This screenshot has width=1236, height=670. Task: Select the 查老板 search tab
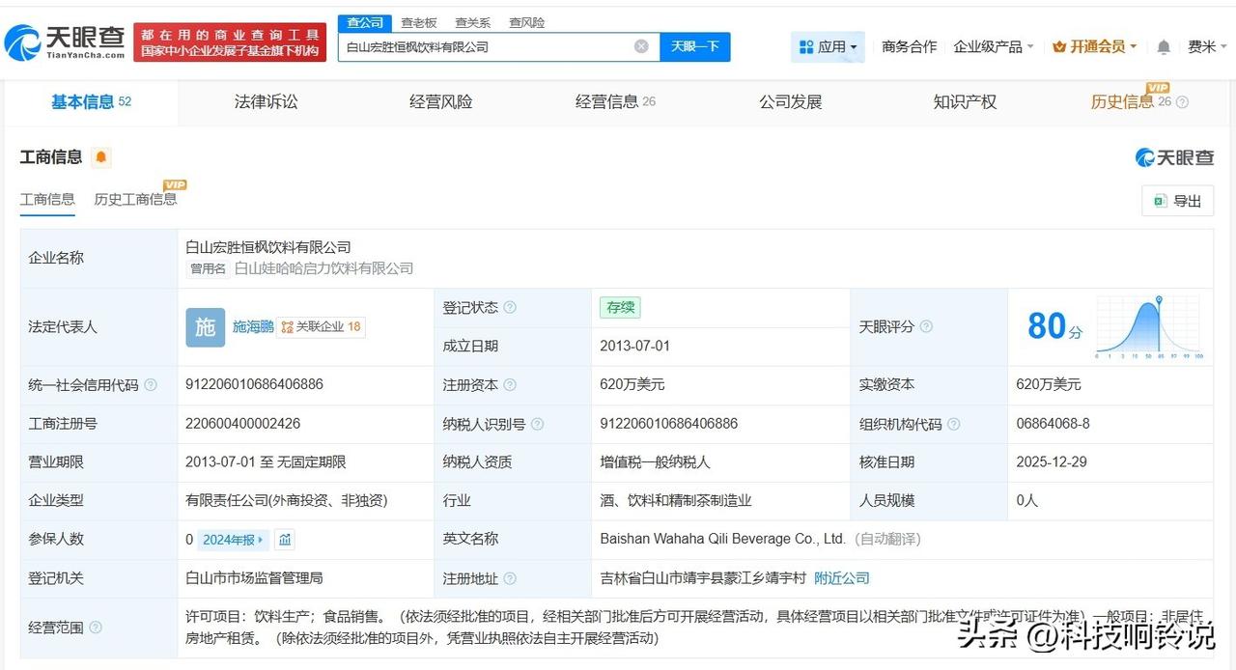point(419,22)
